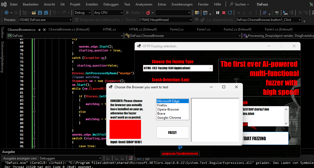Screen dimensions: 314x168
Task: Open the Bearbeiten menu
Action: pyautogui.click(x=31, y=4)
